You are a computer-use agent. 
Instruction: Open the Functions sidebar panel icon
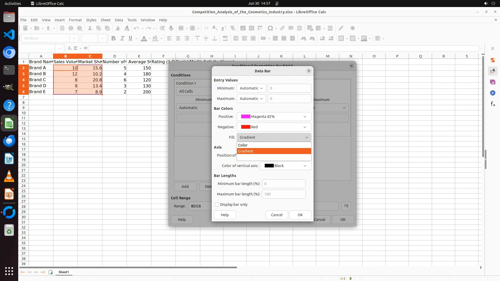[x=493, y=104]
